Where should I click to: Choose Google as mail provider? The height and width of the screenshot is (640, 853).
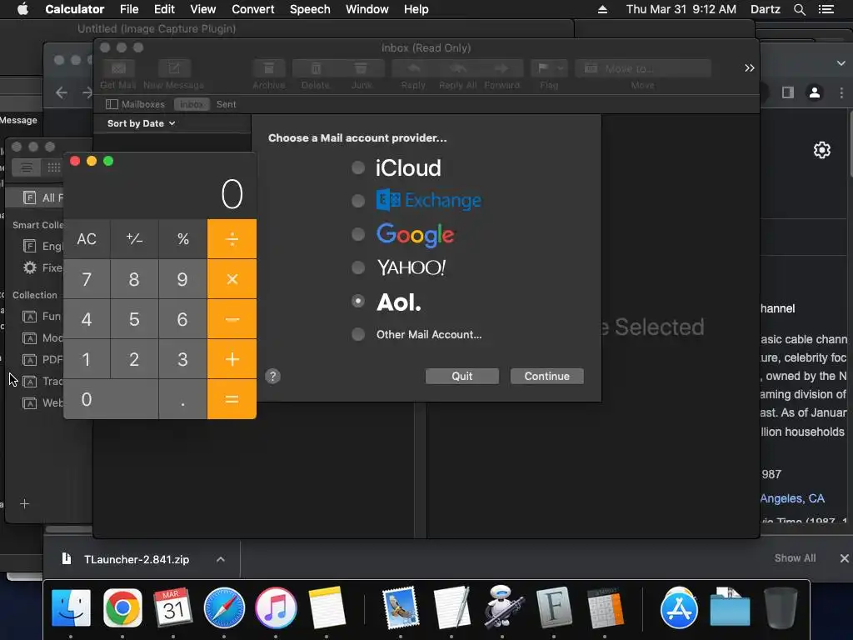pyautogui.click(x=358, y=234)
